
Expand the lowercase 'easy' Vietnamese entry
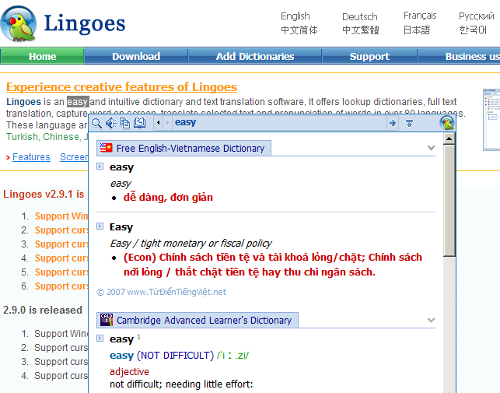point(100,167)
